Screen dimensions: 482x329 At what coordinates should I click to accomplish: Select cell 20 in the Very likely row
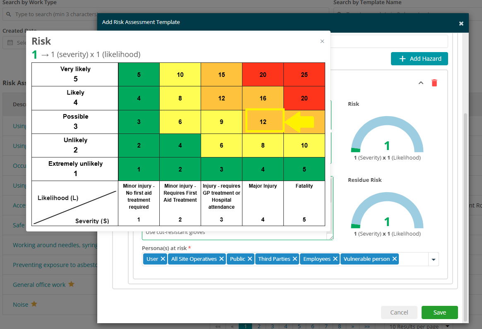[263, 75]
